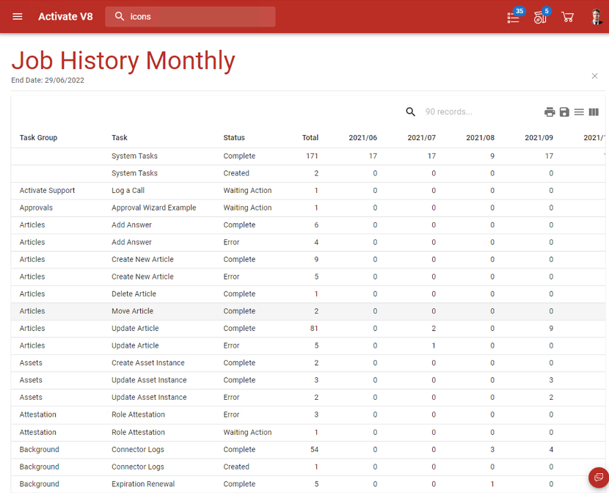Click the header search magnifier icon
Screen dimensions: 609x493
pyautogui.click(x=120, y=16)
